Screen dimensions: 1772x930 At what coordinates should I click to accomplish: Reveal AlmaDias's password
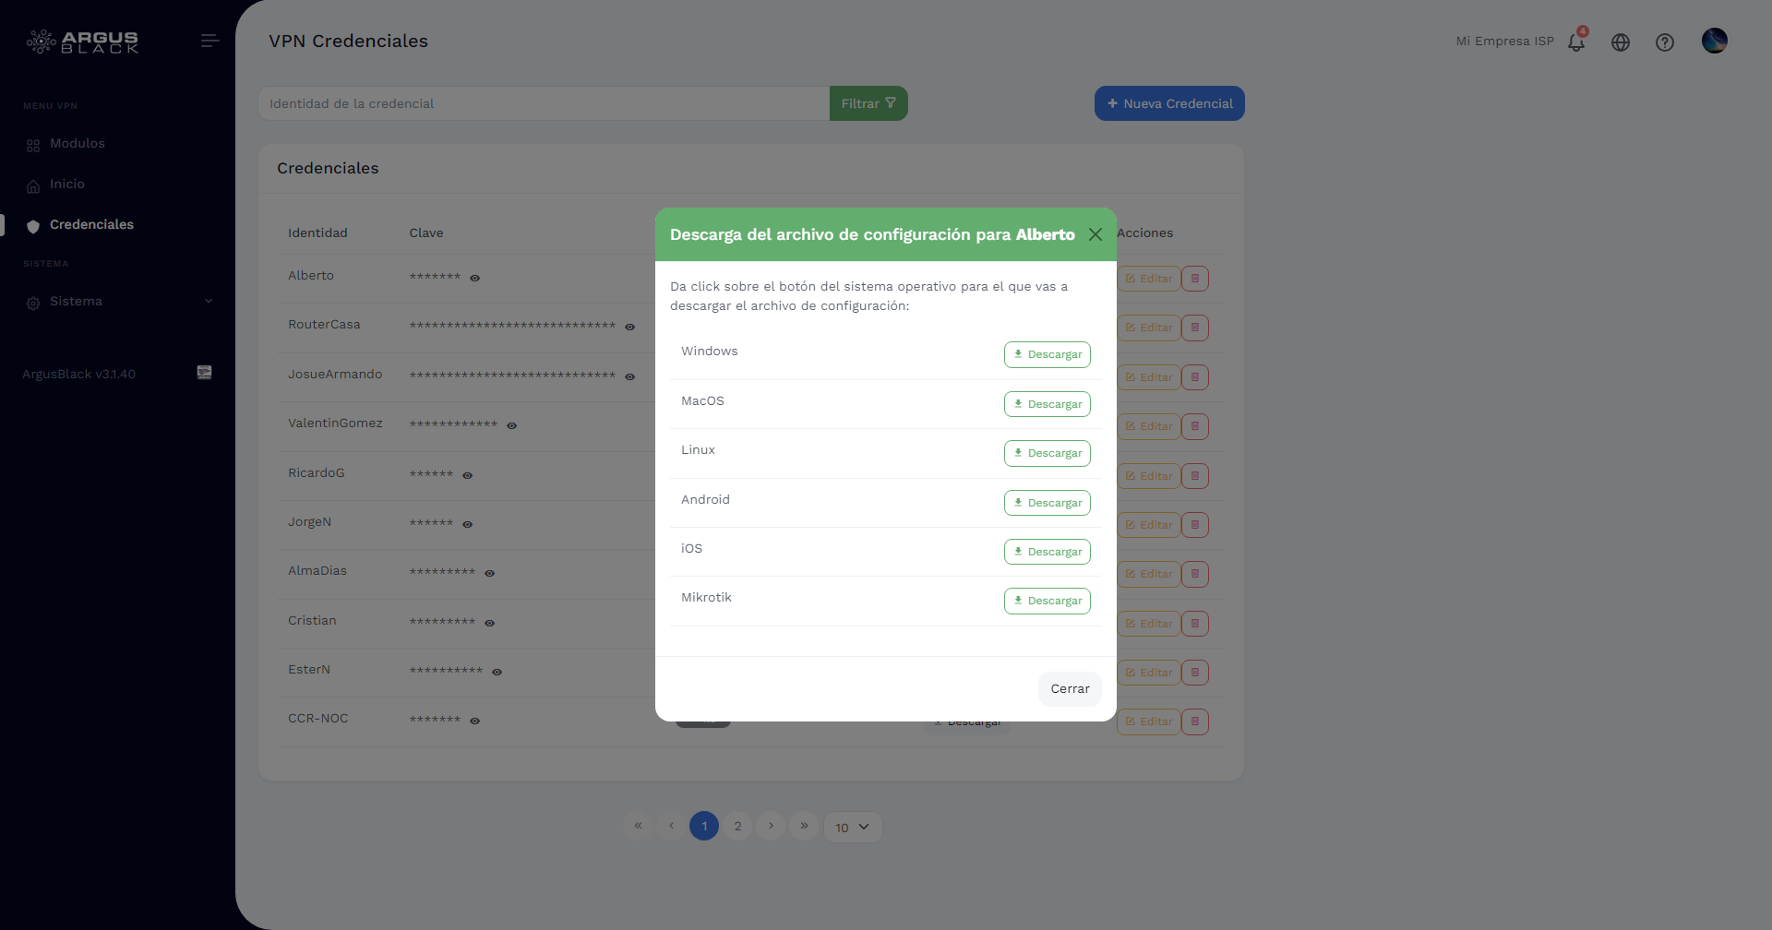[x=489, y=573]
